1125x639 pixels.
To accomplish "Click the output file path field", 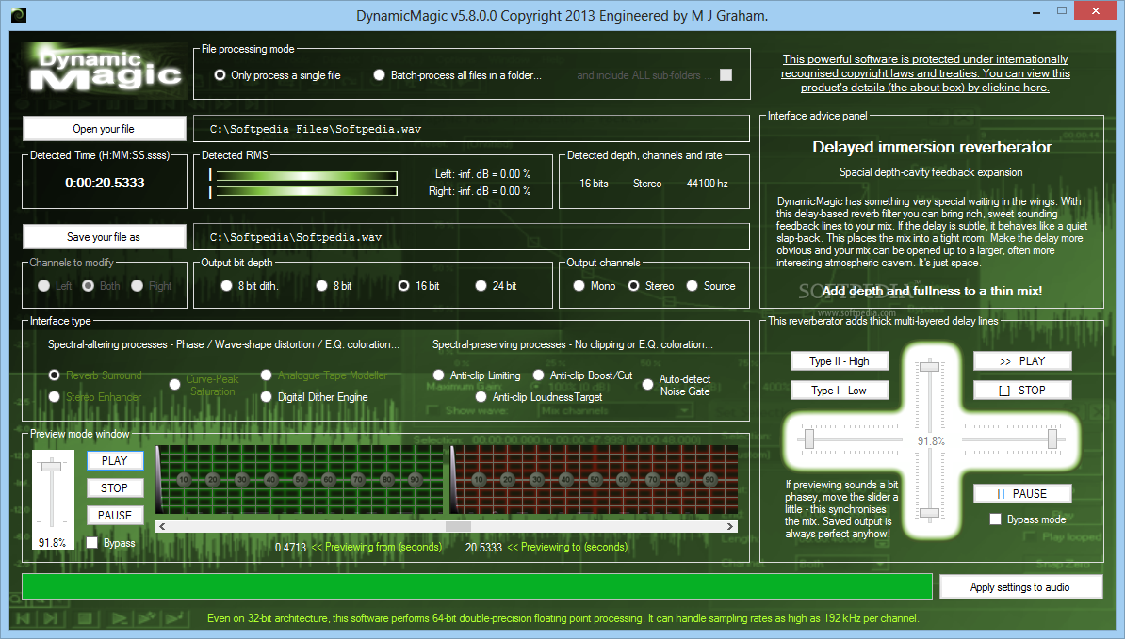I will coord(471,237).
